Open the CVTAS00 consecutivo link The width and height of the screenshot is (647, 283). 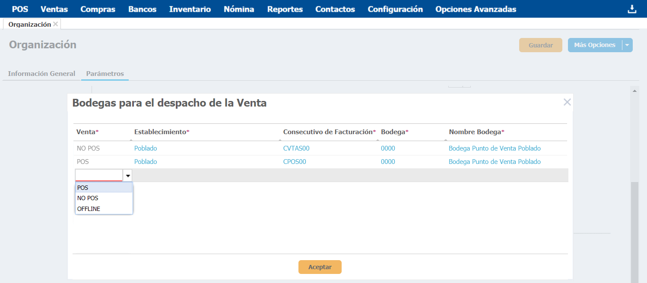point(296,148)
